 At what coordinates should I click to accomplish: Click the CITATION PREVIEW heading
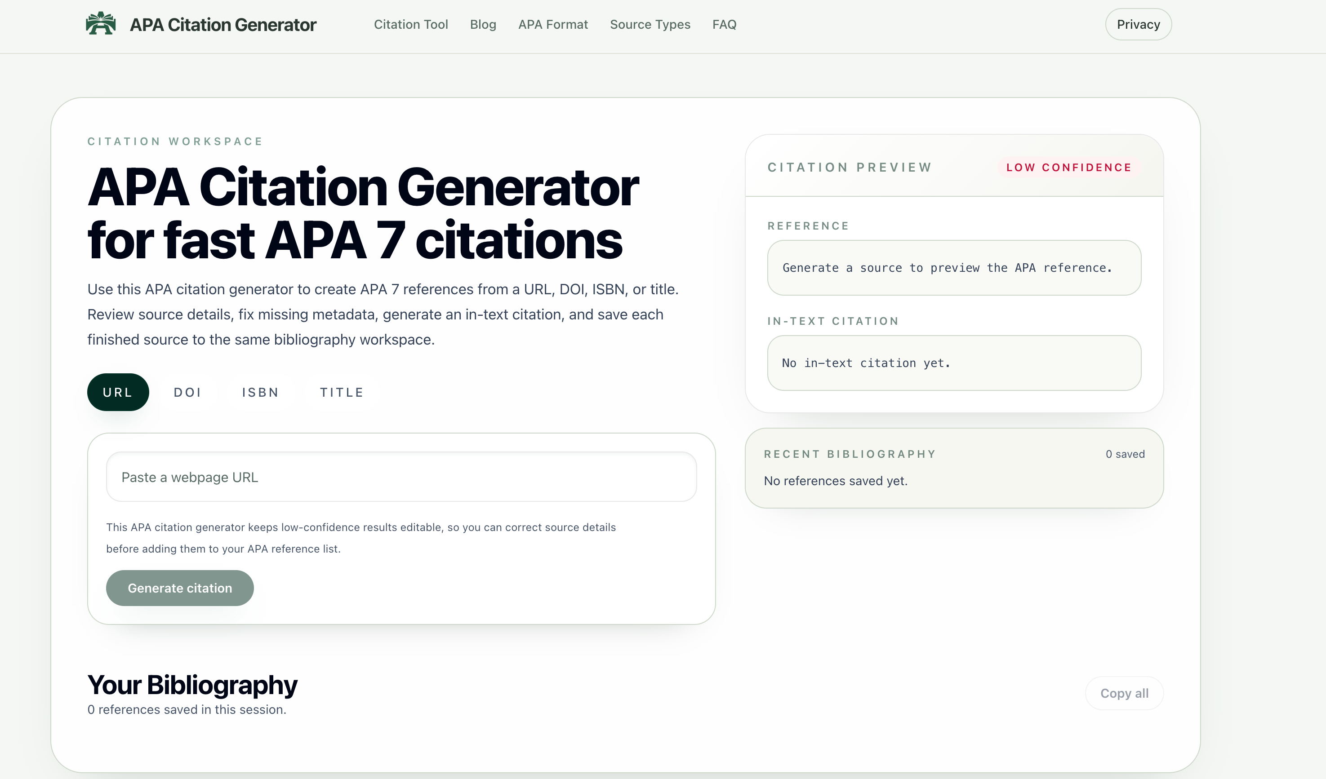click(850, 167)
